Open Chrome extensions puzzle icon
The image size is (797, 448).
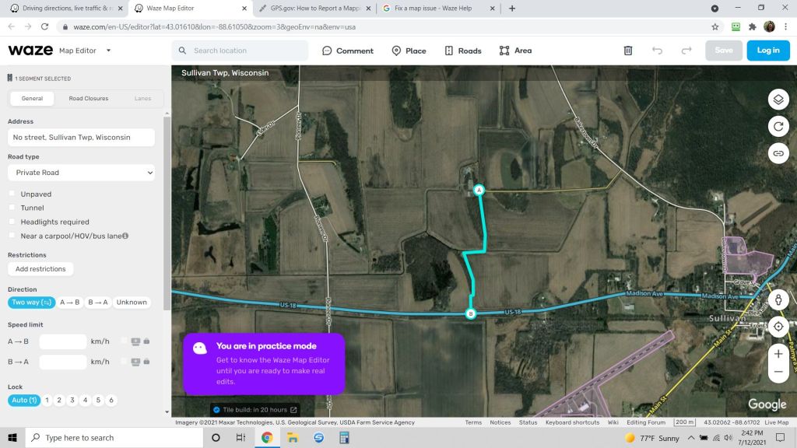tap(753, 27)
